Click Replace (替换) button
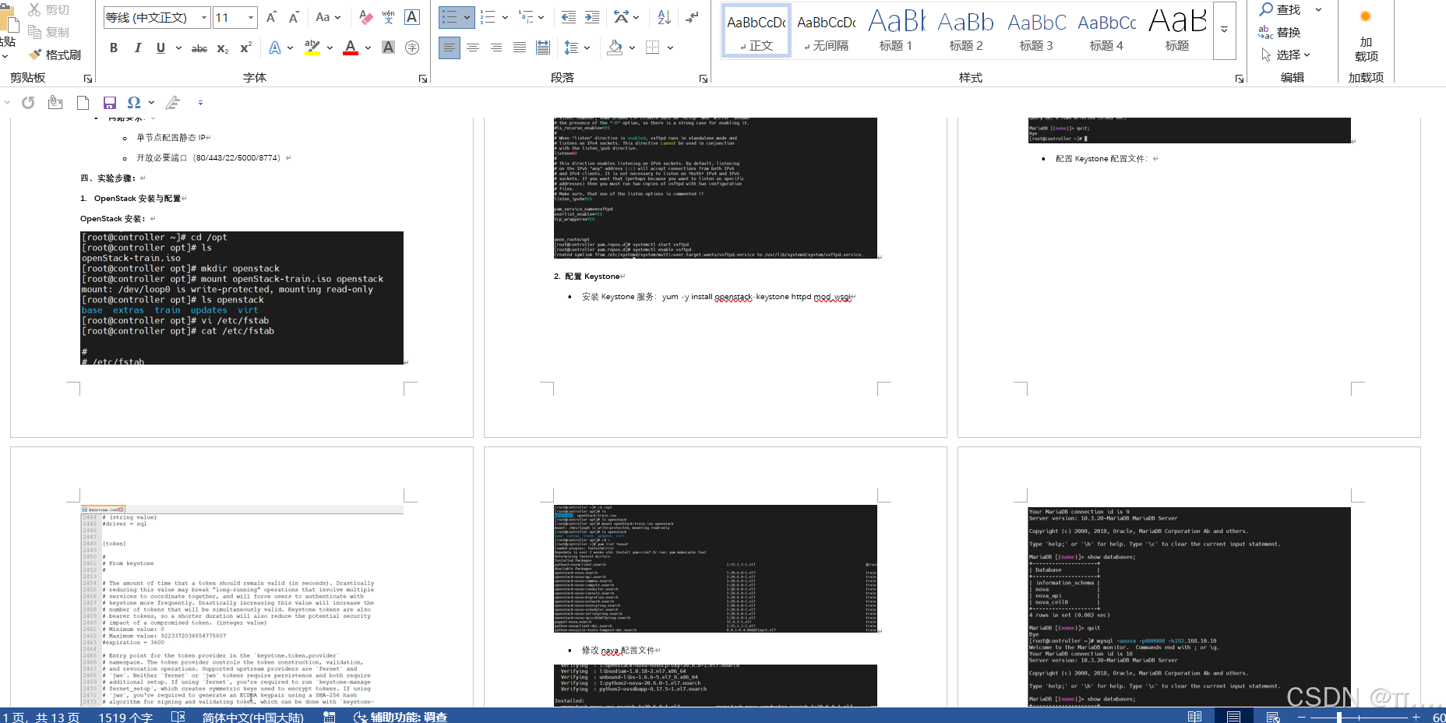The height and width of the screenshot is (723, 1446). [1279, 32]
